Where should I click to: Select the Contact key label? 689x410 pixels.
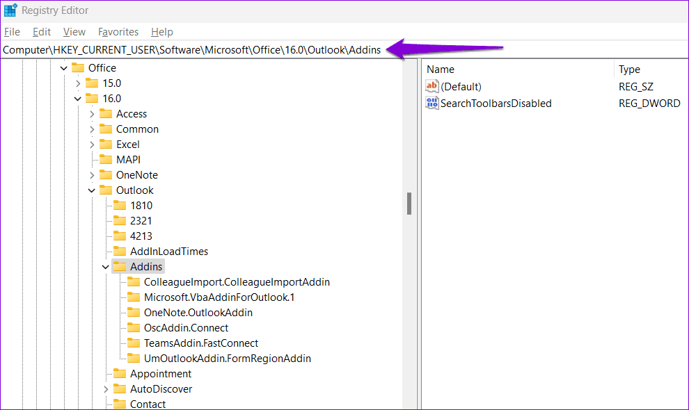[148, 404]
